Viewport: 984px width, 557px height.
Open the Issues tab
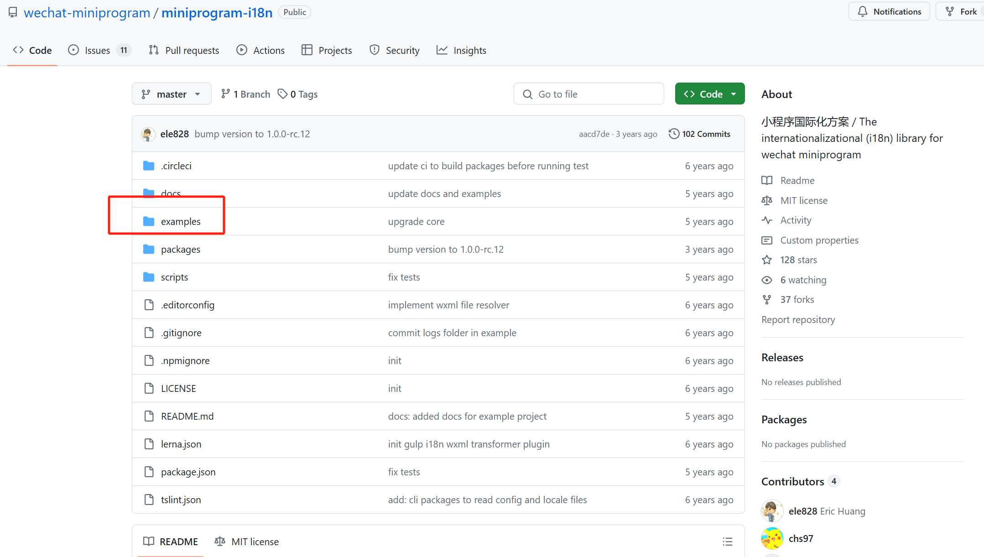tap(98, 50)
